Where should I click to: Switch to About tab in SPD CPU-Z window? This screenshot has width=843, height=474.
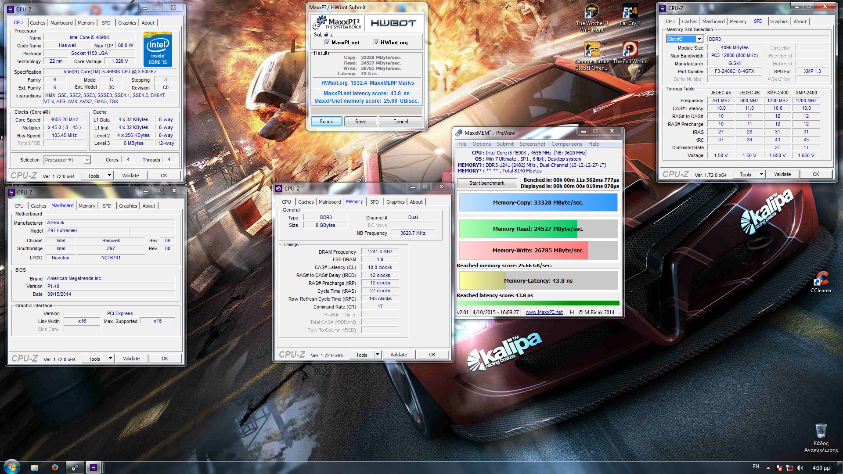tap(800, 22)
